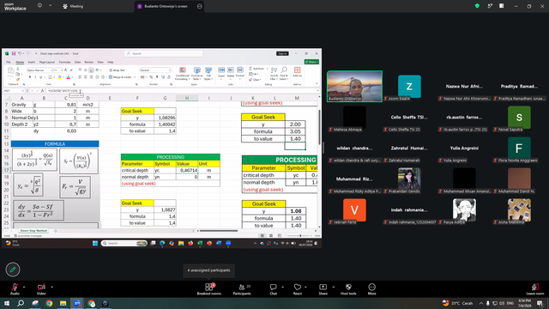Open the Name Box dropdown

[x=23, y=91]
